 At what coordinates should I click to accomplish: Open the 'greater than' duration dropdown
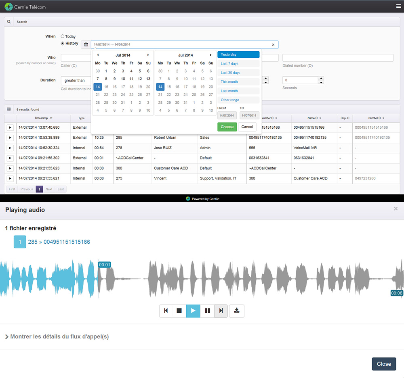[x=76, y=81]
